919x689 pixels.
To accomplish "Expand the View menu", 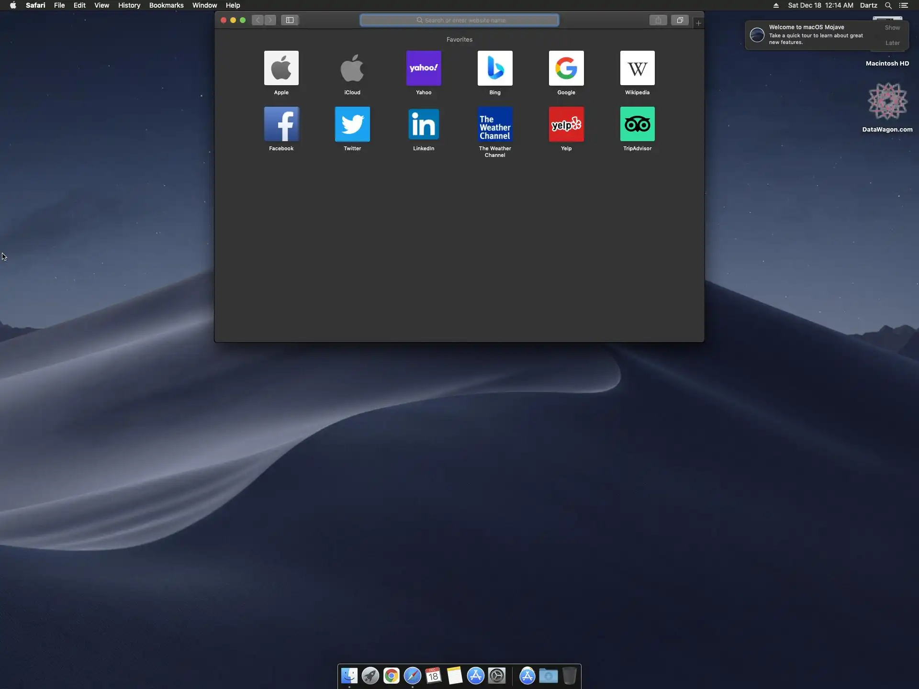I will point(101,5).
